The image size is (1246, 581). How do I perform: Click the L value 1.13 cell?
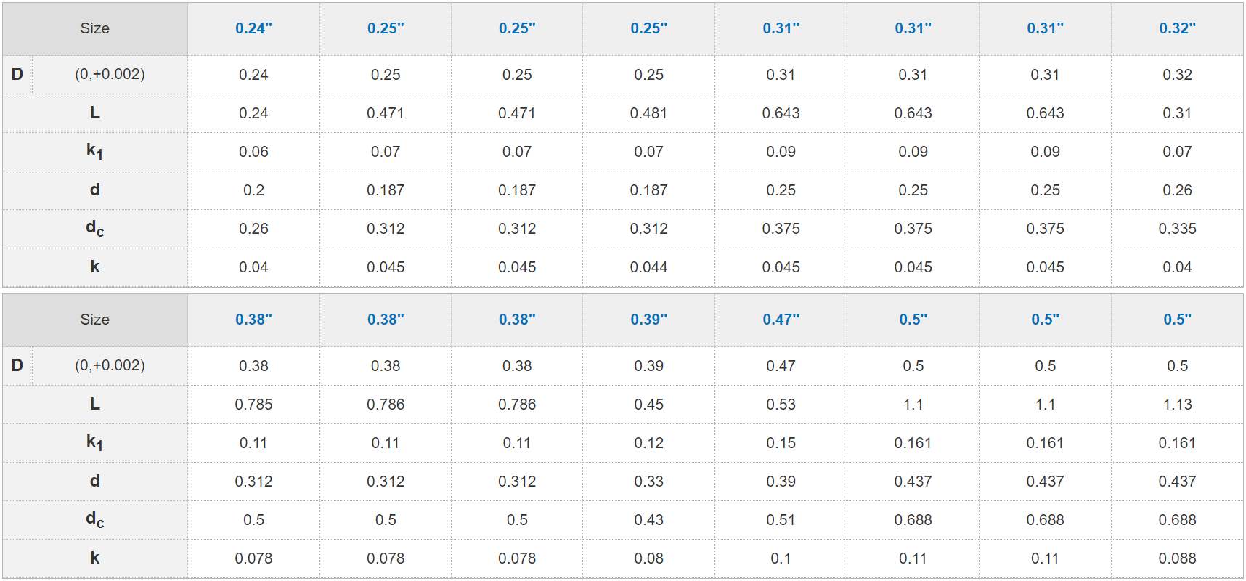tap(1177, 405)
